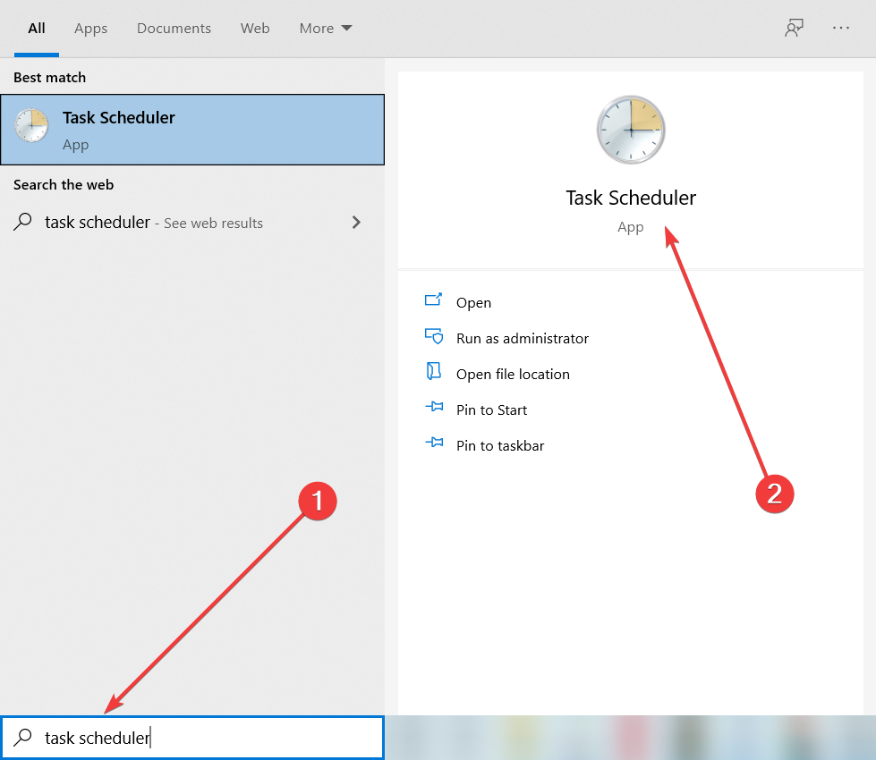The height and width of the screenshot is (760, 876).
Task: Choose Run as administrator
Action: [x=523, y=338]
